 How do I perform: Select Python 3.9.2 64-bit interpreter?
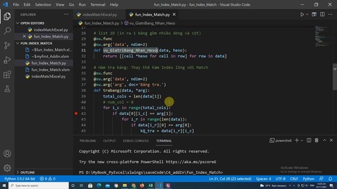point(19,178)
